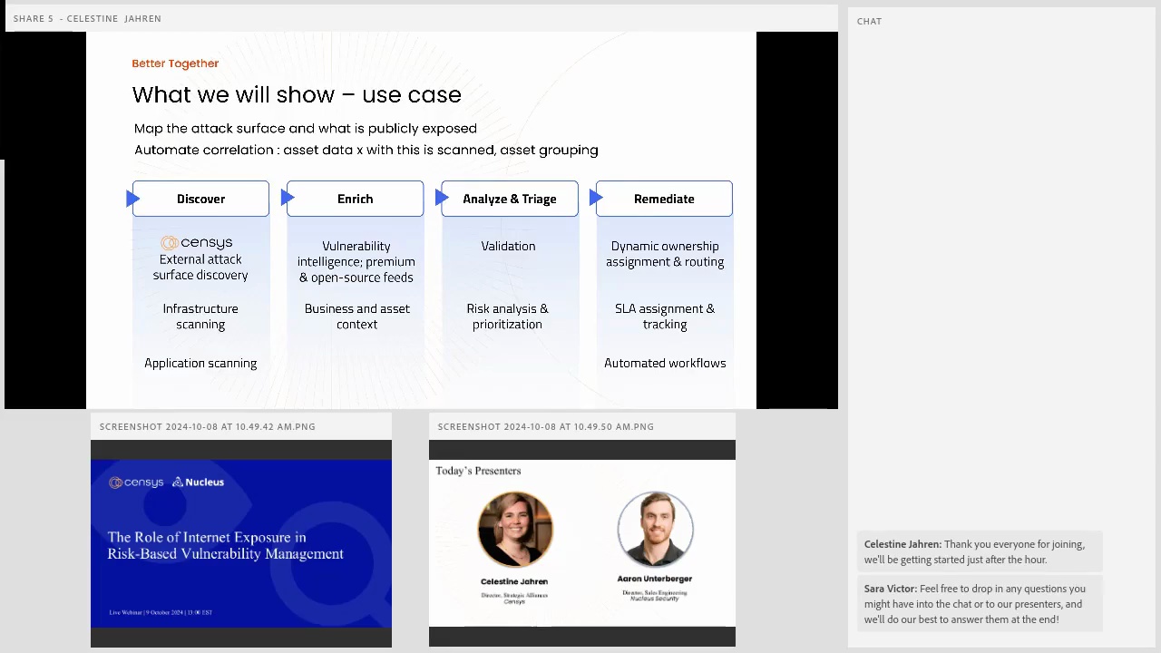The width and height of the screenshot is (1161, 653).
Task: Click the 'Better Together' heading text
Action: tap(175, 63)
